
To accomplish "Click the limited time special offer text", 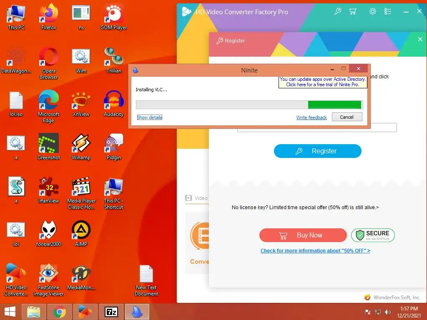I will pos(305,207).
